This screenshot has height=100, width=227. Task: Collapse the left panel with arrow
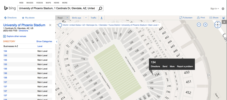point(56,42)
